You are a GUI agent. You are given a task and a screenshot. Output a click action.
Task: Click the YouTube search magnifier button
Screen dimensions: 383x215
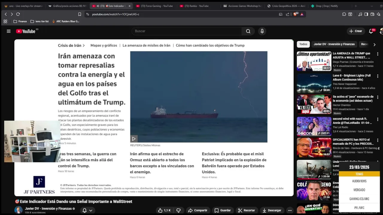tap(248, 31)
